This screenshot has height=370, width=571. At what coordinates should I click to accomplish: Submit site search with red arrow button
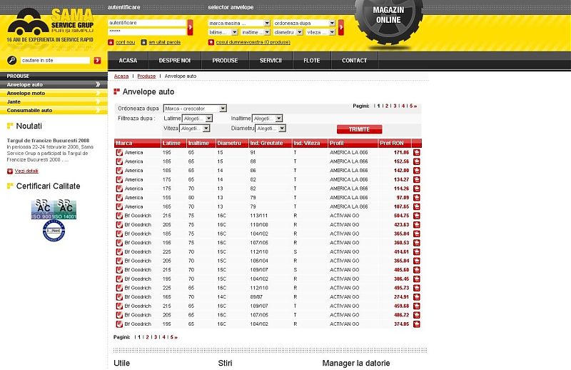coord(97,61)
